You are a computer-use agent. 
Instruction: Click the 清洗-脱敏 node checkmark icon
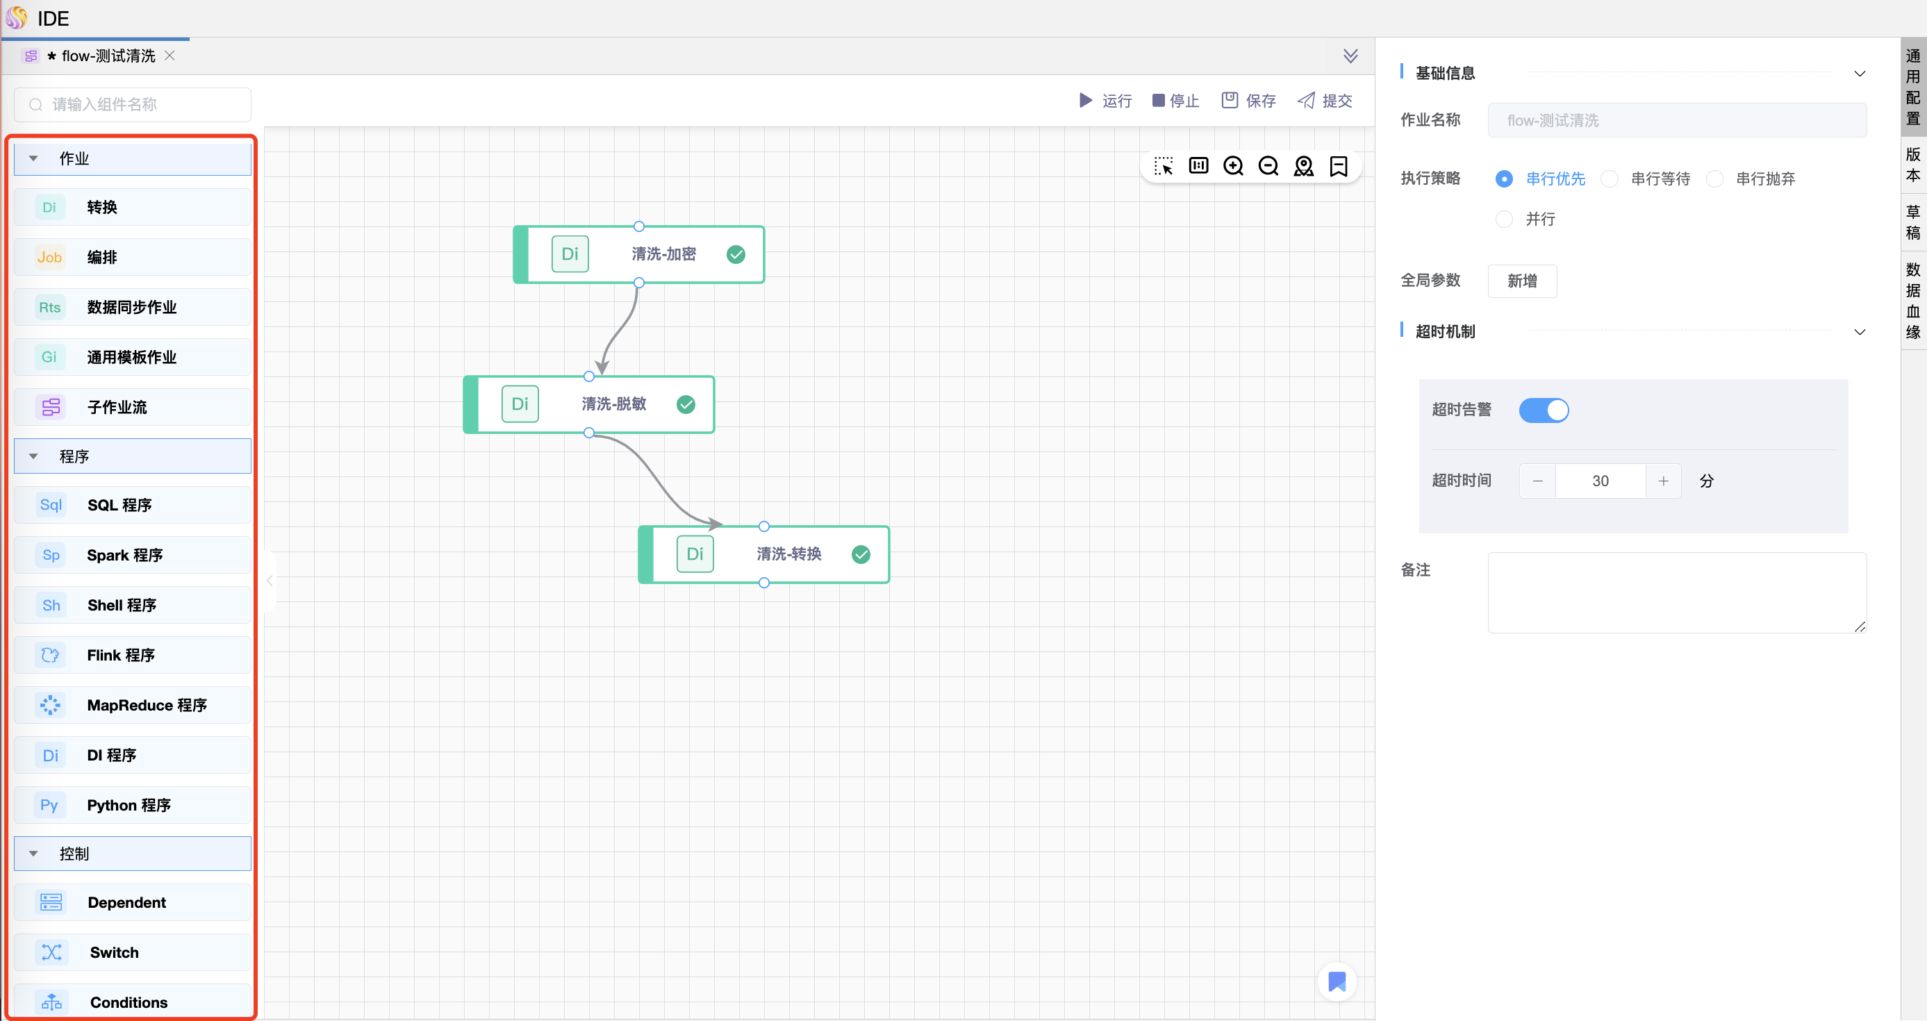(x=687, y=404)
